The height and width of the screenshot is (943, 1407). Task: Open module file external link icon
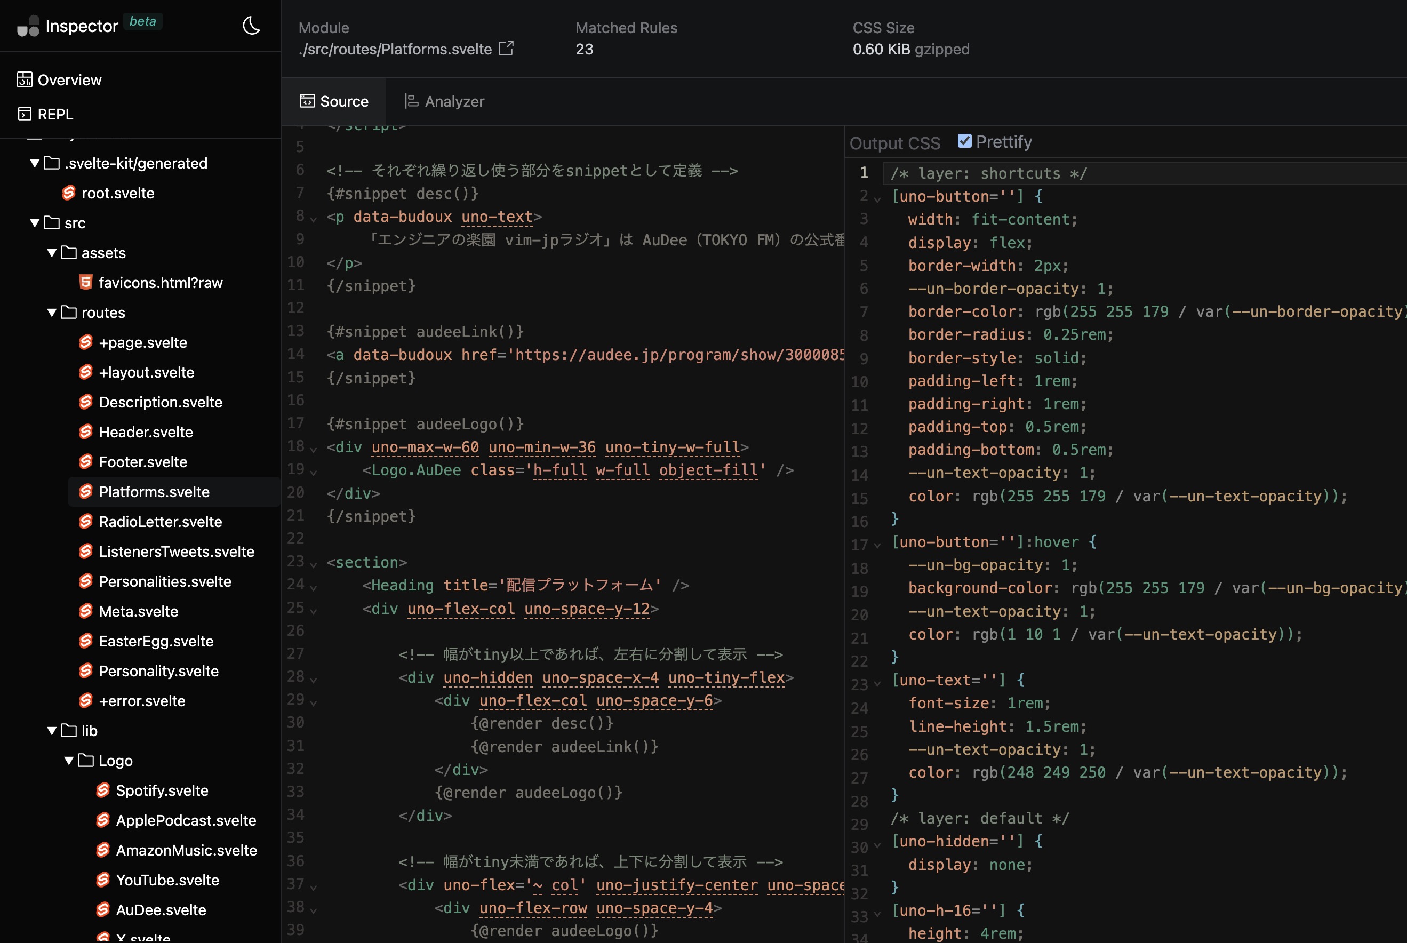[506, 48]
